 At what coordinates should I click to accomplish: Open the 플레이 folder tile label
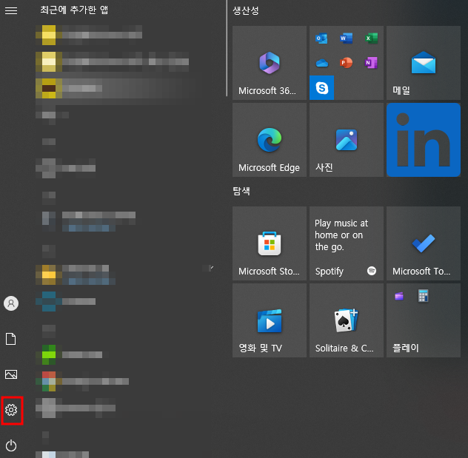click(x=405, y=348)
